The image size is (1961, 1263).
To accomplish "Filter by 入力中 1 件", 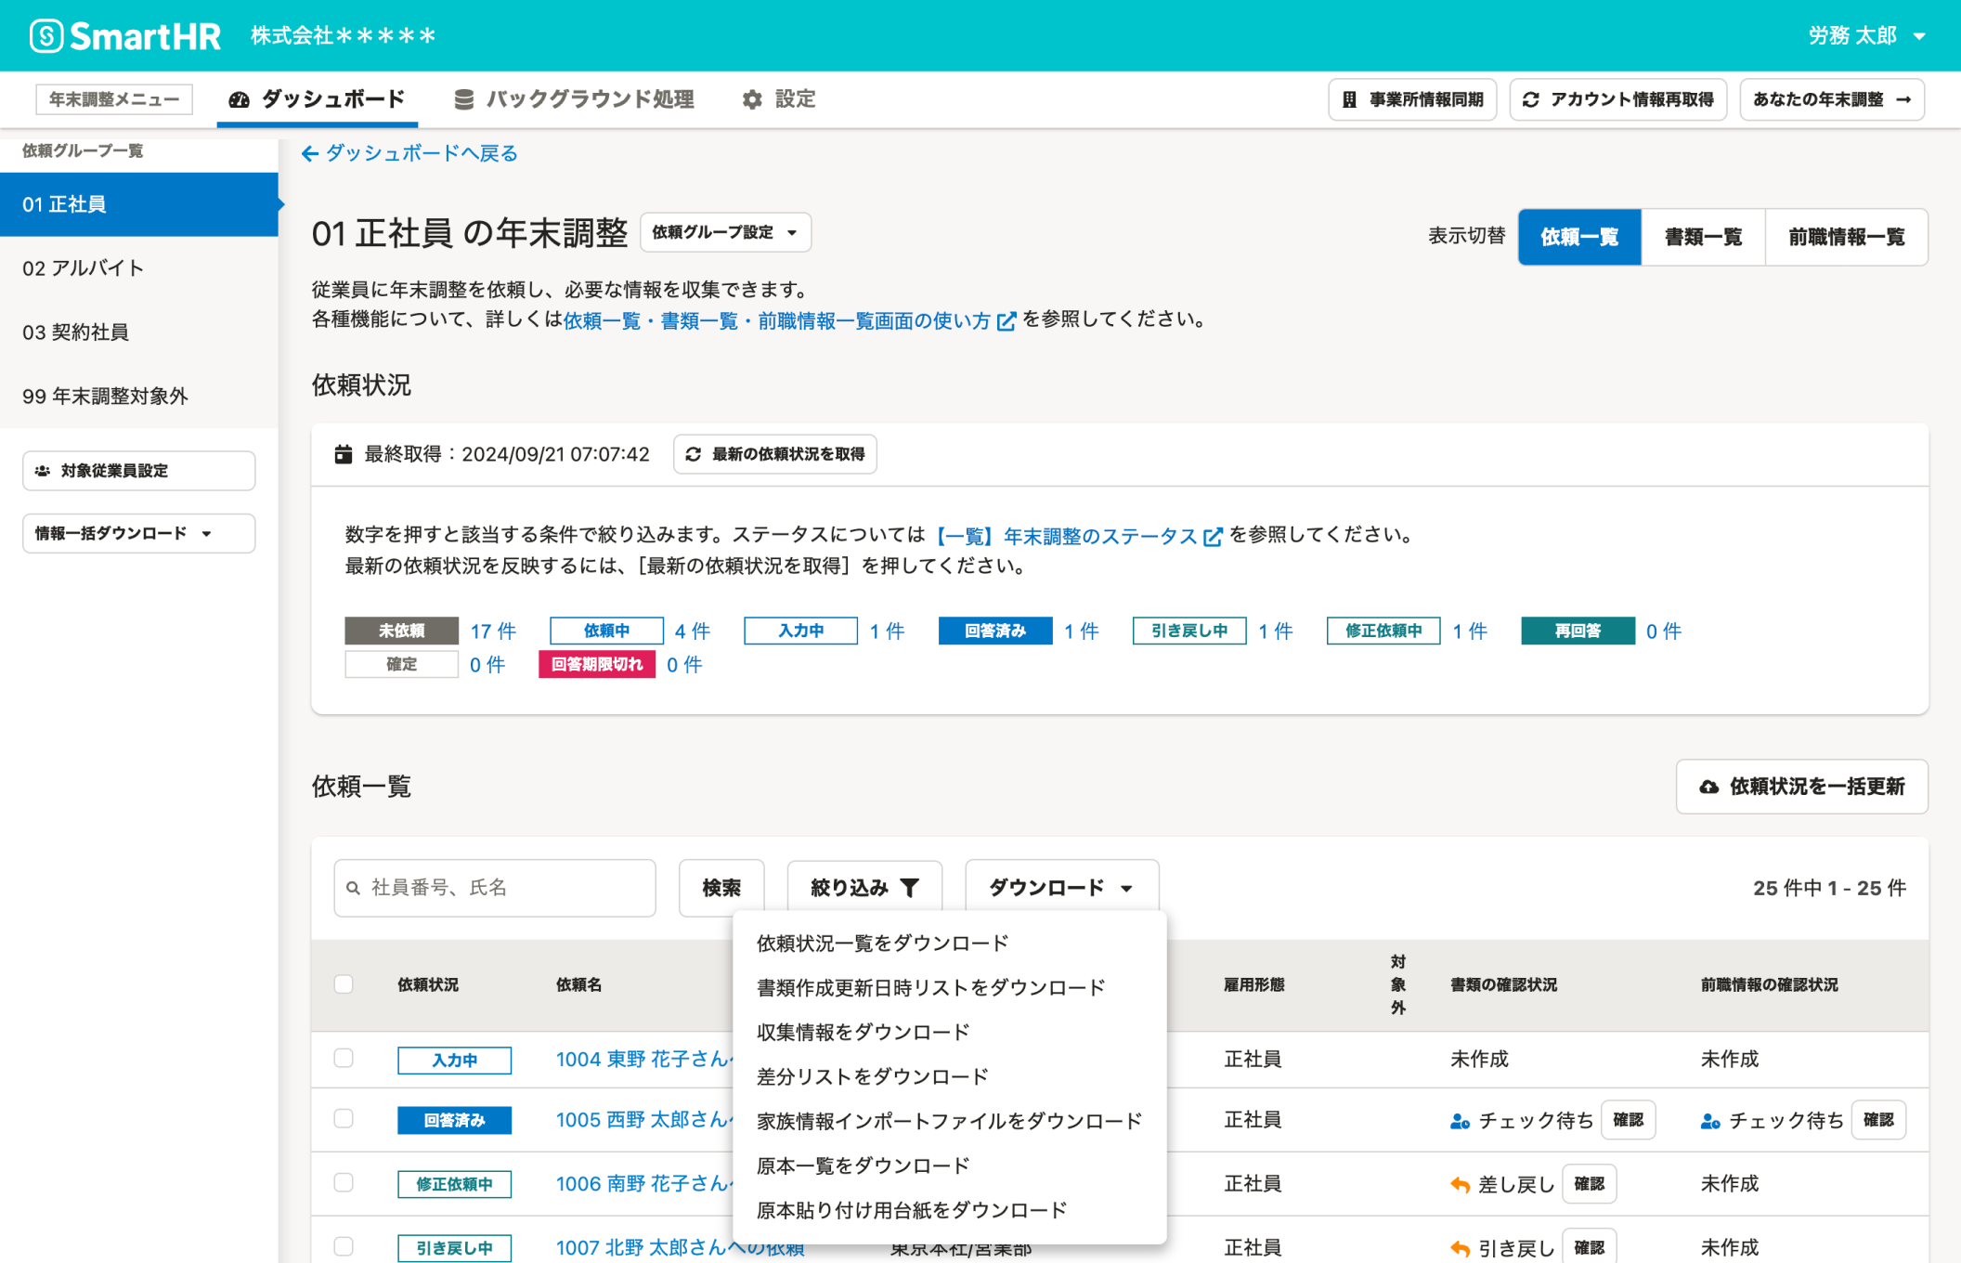I will coord(887,631).
